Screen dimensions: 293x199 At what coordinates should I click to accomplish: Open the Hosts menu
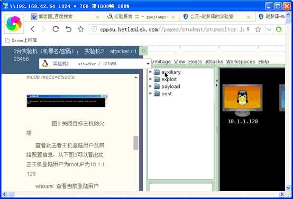(x=195, y=62)
